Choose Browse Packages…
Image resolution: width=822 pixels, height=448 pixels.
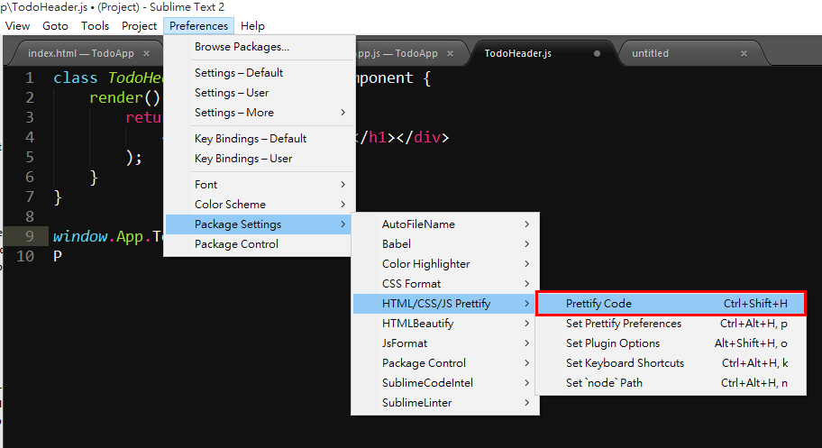260,47
